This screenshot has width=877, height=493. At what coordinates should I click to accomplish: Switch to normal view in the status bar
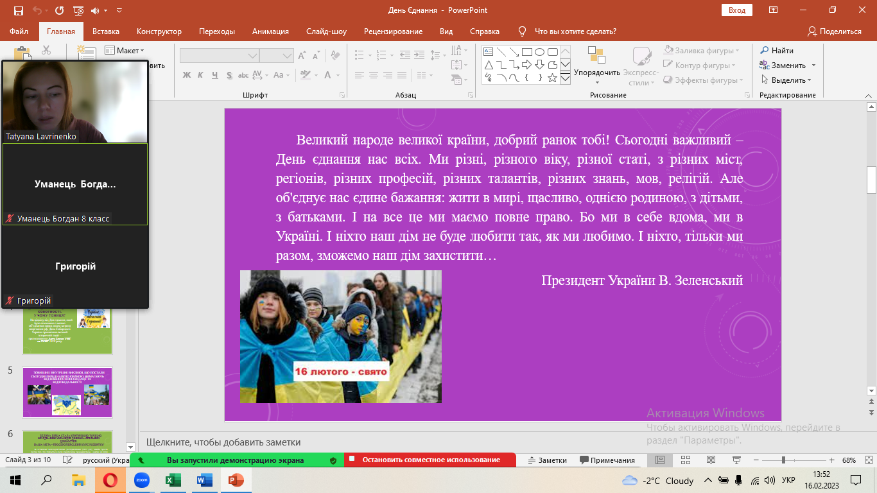point(660,460)
